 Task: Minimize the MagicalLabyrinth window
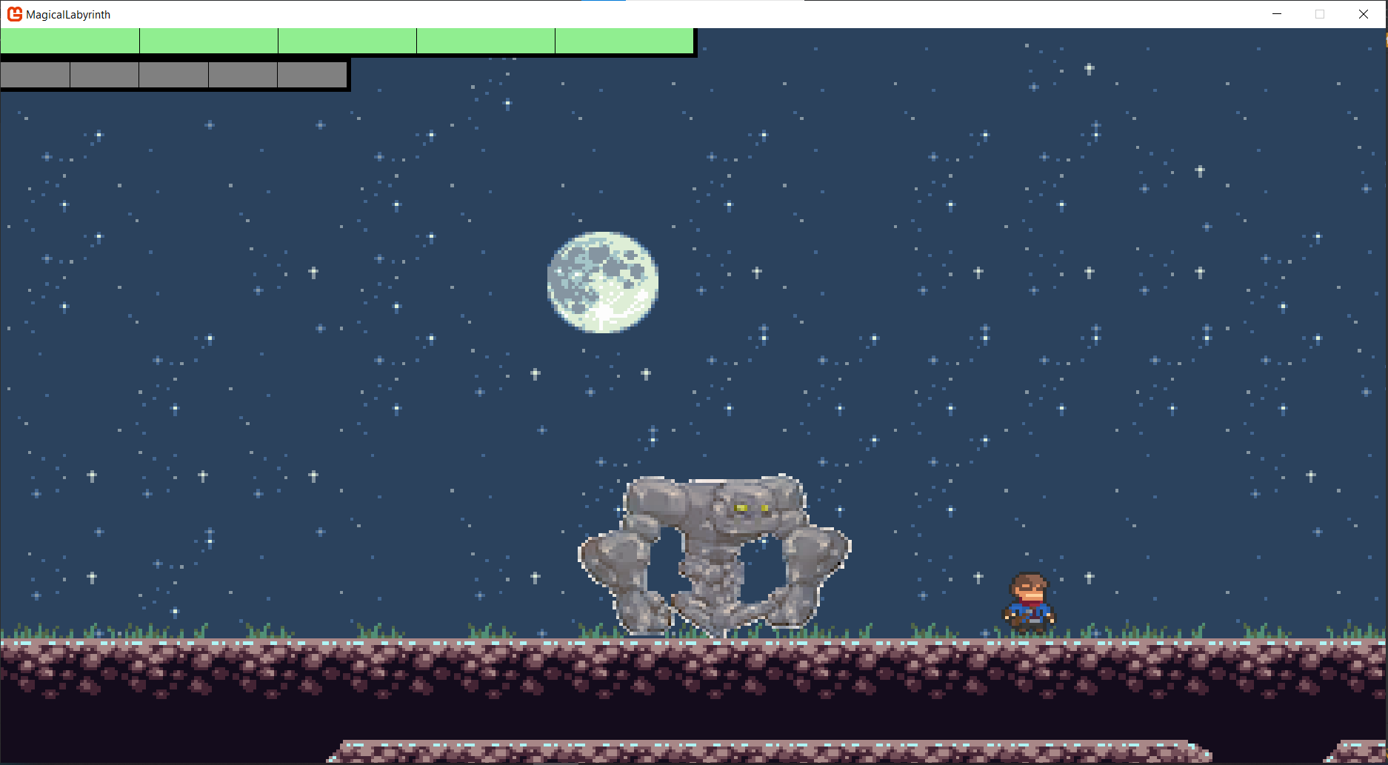coord(1277,14)
